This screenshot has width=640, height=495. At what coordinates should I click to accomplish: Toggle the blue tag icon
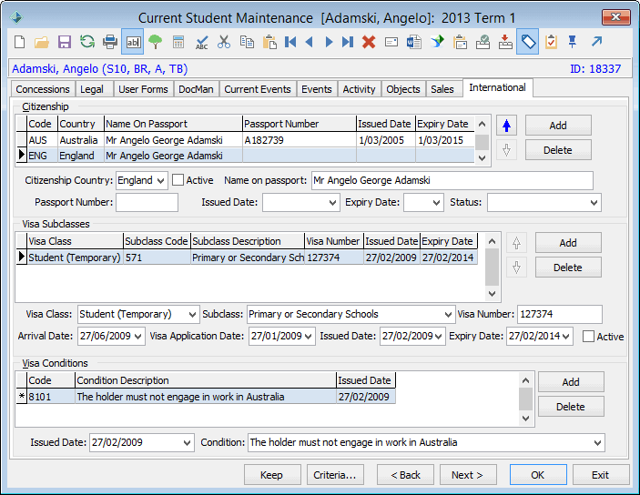528,42
